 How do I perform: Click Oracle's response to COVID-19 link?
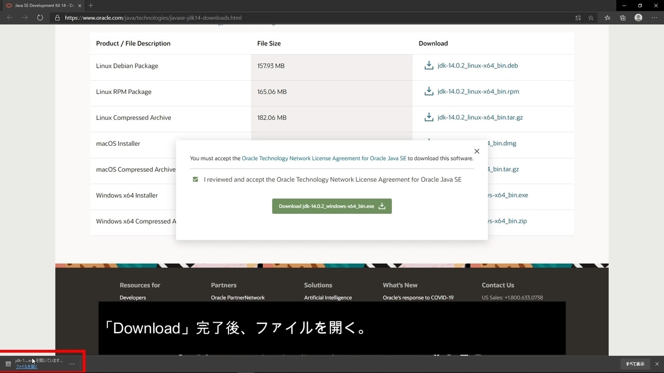point(418,297)
